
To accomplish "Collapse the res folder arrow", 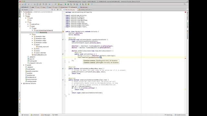I will (x=30, y=34).
